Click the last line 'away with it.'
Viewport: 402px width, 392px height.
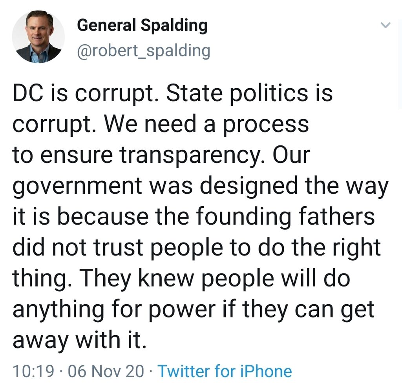[x=80, y=340]
